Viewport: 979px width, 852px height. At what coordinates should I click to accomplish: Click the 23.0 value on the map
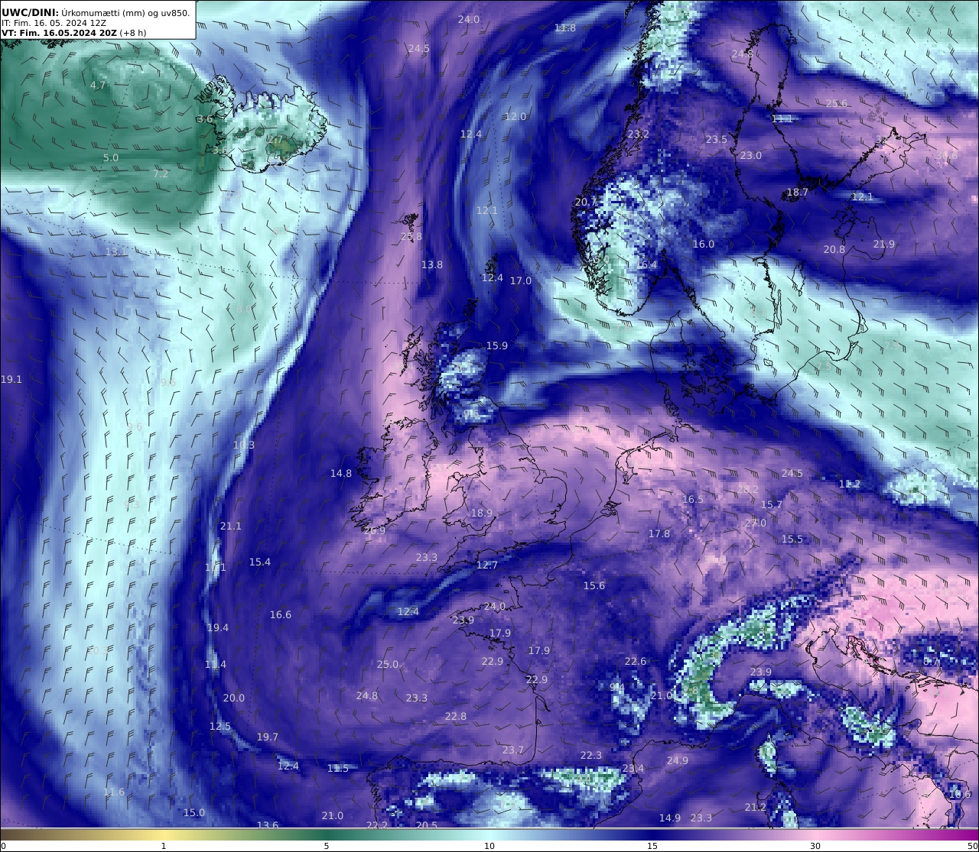tap(751, 155)
